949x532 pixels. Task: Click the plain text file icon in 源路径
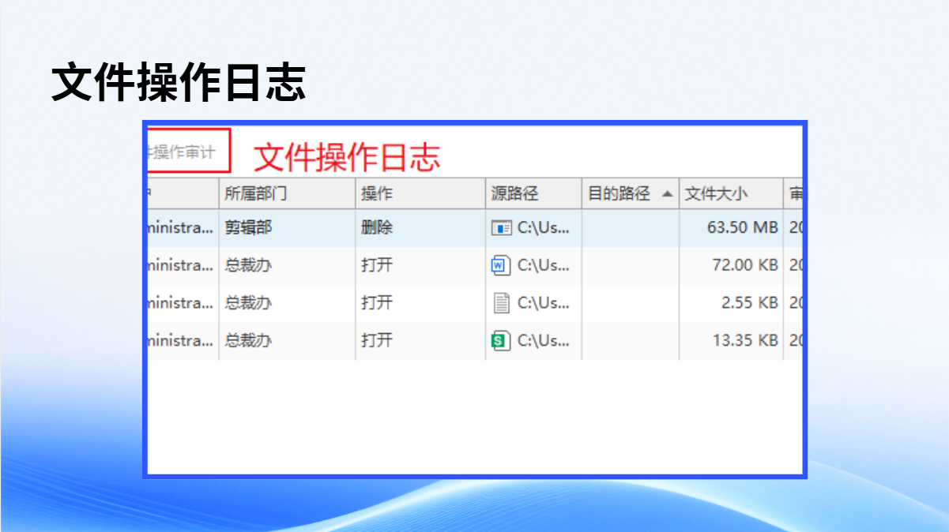[501, 303]
